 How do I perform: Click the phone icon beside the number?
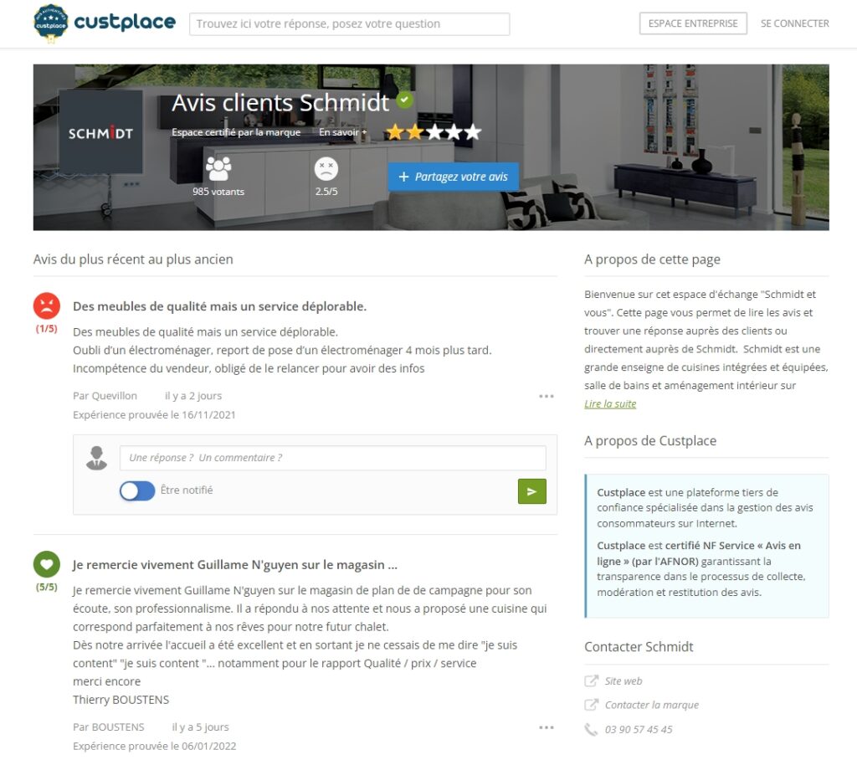(591, 729)
